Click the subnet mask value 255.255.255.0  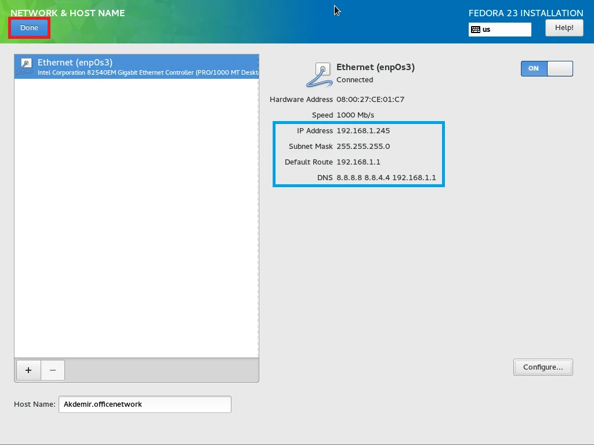tap(363, 147)
